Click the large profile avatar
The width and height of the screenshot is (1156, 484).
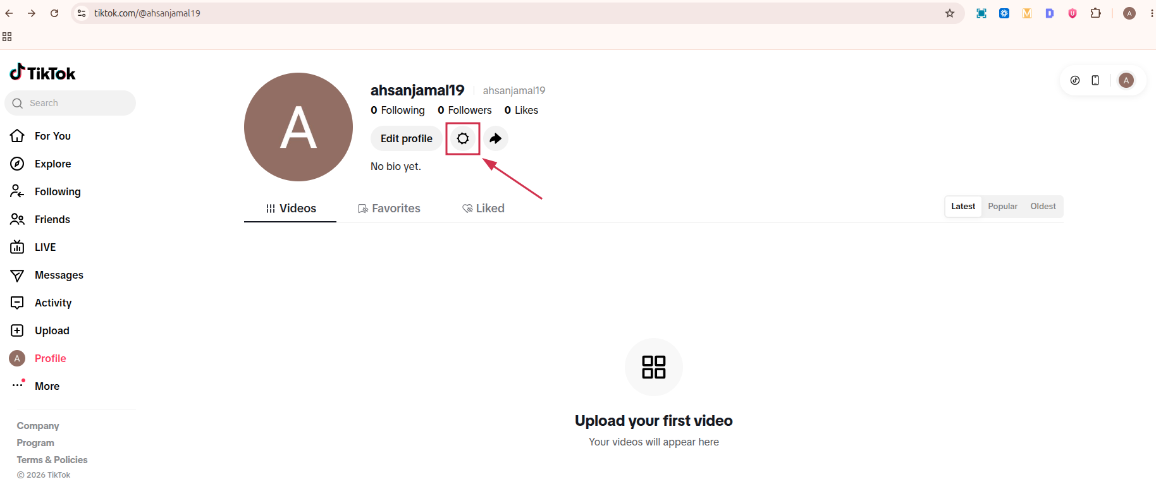click(298, 127)
